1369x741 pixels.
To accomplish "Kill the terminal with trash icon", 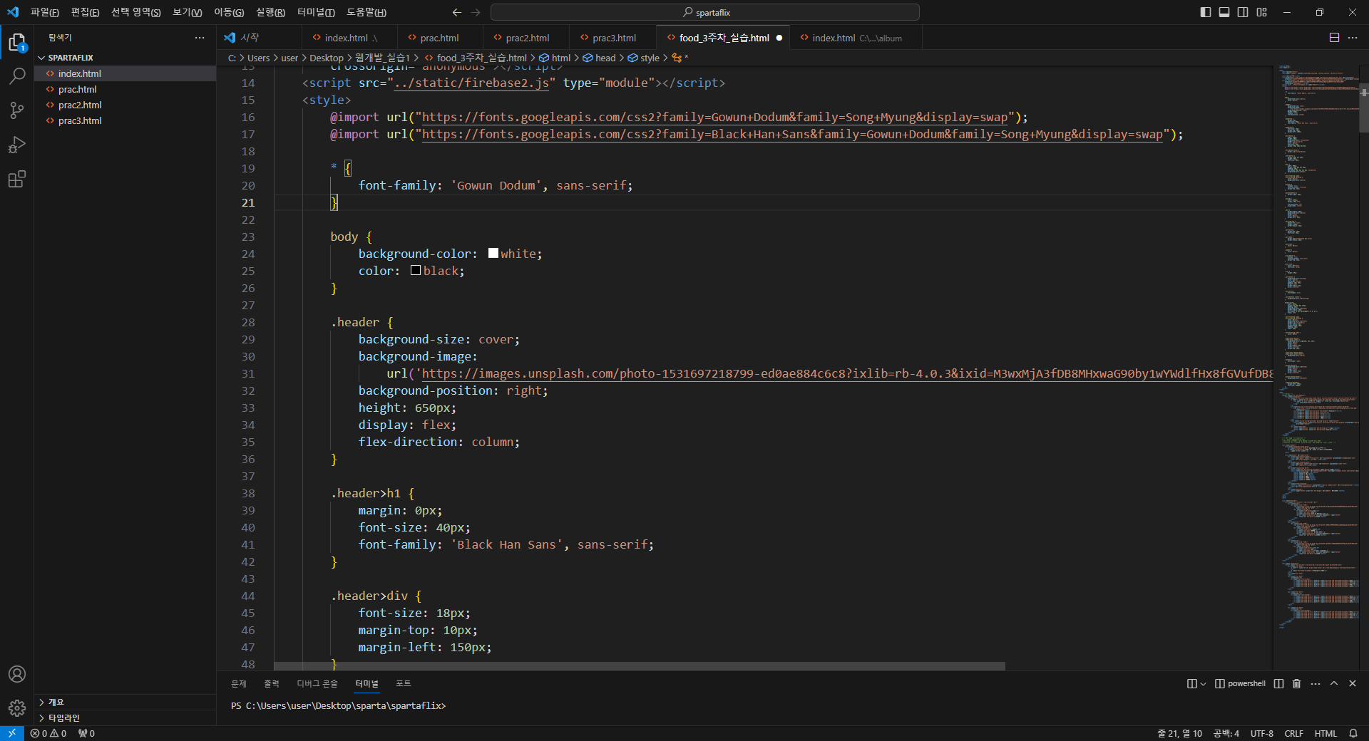I will tap(1297, 683).
